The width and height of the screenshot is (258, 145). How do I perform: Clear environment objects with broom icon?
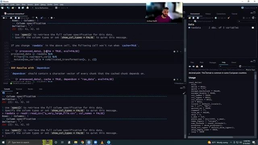[x=229, y=18]
